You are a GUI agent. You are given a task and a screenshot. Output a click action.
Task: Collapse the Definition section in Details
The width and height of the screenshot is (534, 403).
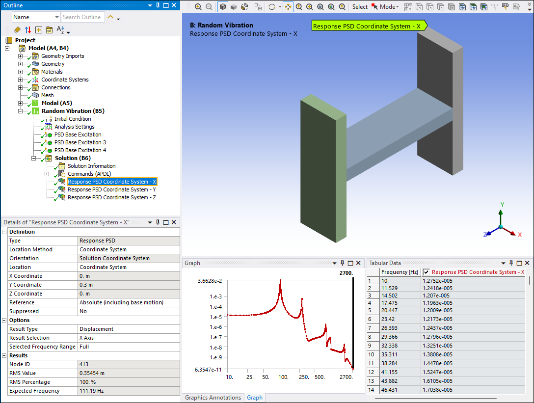tap(5, 232)
